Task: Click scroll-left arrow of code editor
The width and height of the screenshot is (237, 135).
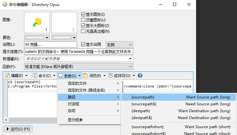Action: (6, 120)
